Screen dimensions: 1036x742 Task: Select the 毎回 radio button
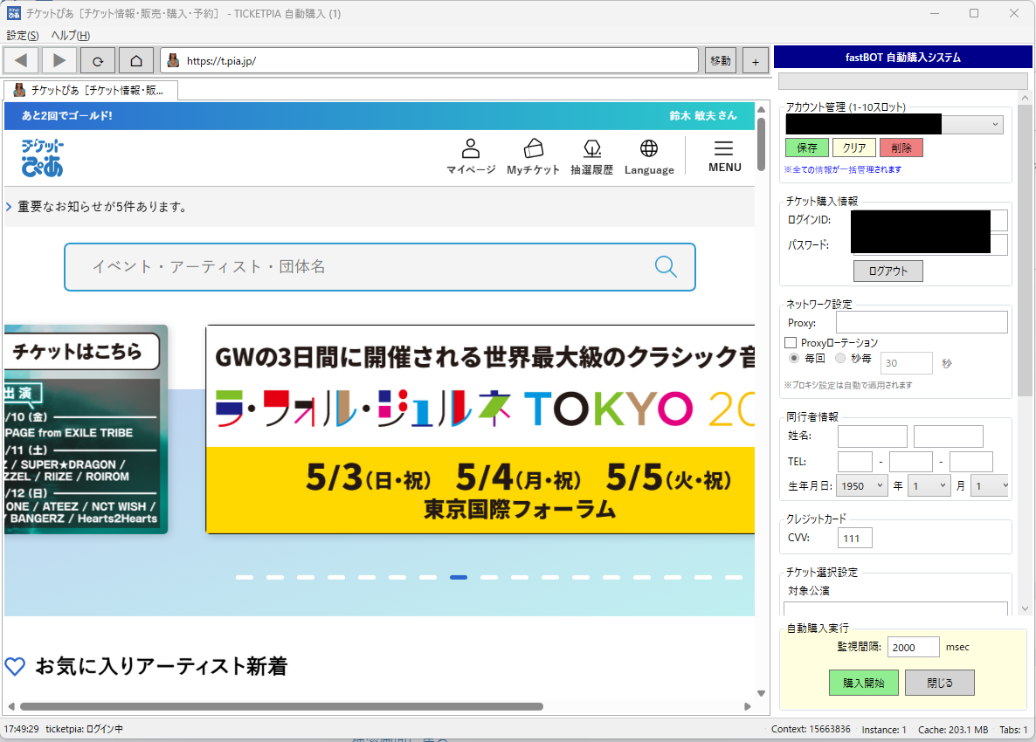point(794,358)
